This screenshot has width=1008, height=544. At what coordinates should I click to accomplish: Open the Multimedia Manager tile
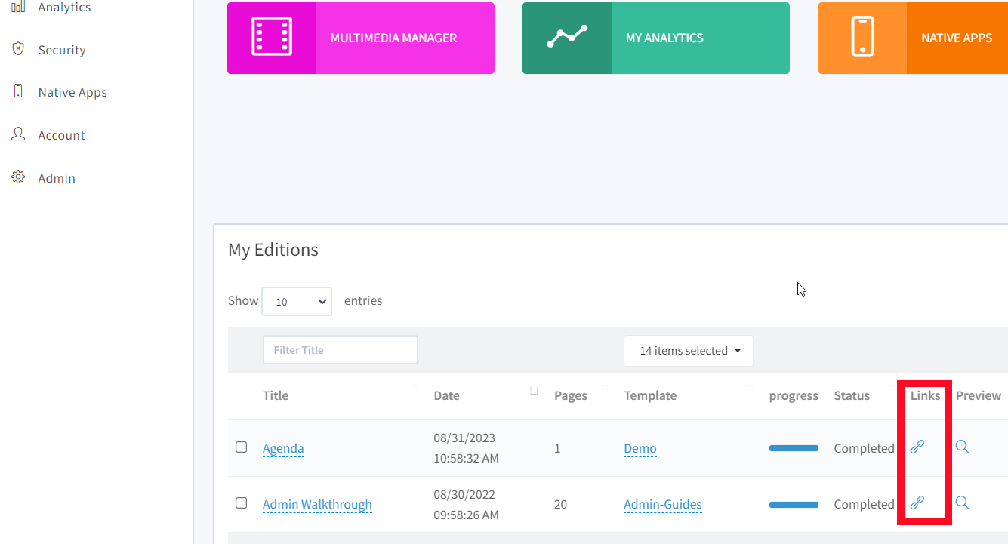(361, 38)
